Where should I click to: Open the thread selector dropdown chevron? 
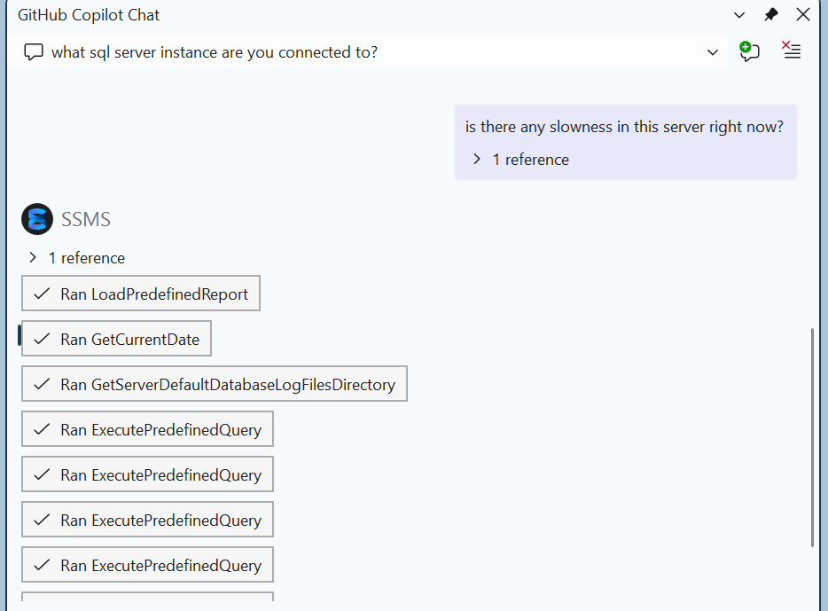pos(713,52)
